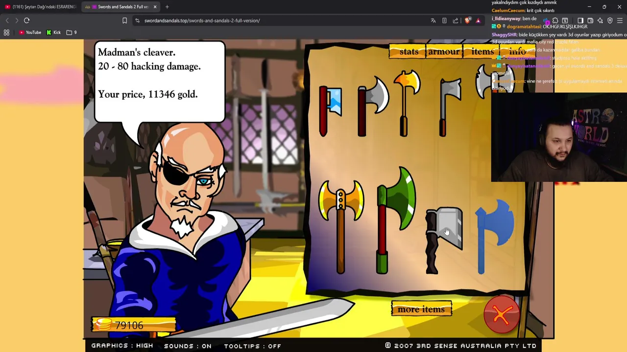Image resolution: width=627 pixels, height=352 pixels.
Task: Click the more items button
Action: pyautogui.click(x=421, y=309)
